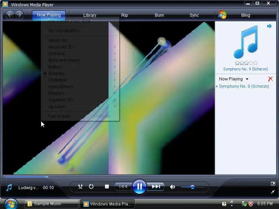This screenshot has width=279, height=209.
Task: Choose Album Art visualization
Action: [58, 40]
